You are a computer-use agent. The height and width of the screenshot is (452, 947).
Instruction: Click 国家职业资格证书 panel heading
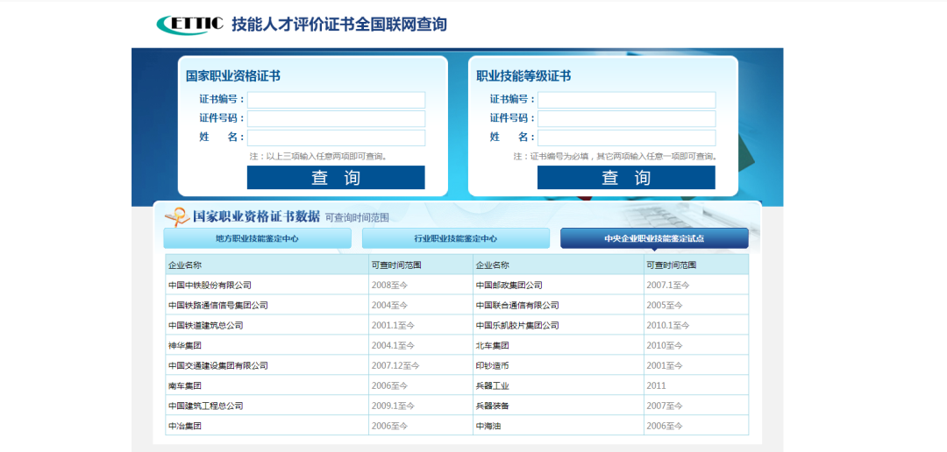coord(233,76)
